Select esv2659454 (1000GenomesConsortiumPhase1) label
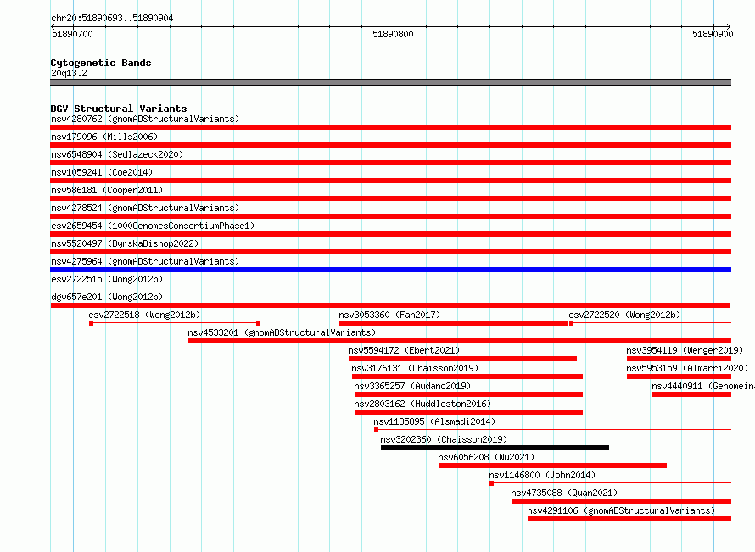 pyautogui.click(x=153, y=226)
